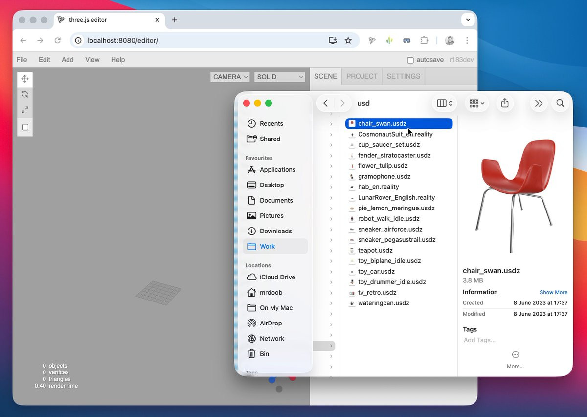
Task: Click the More… action button in preview
Action: (515, 359)
